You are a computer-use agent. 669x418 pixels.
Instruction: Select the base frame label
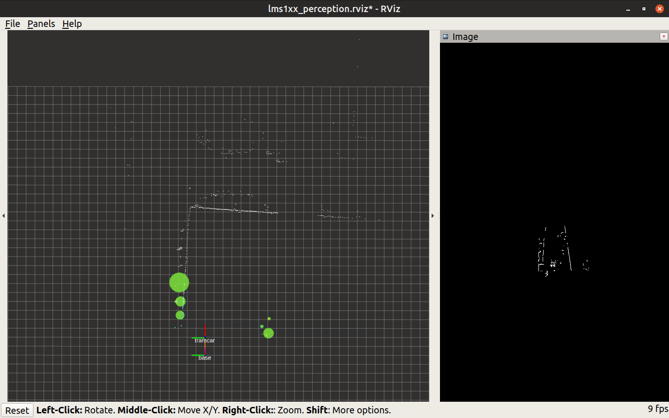pos(205,358)
